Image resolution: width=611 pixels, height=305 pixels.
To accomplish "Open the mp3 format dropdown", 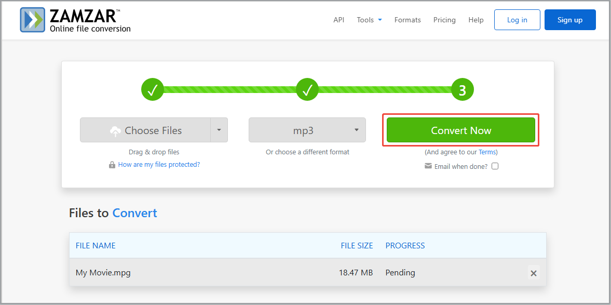I will tap(307, 130).
